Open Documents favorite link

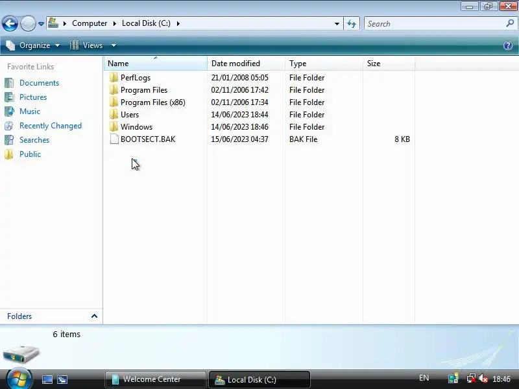39,83
